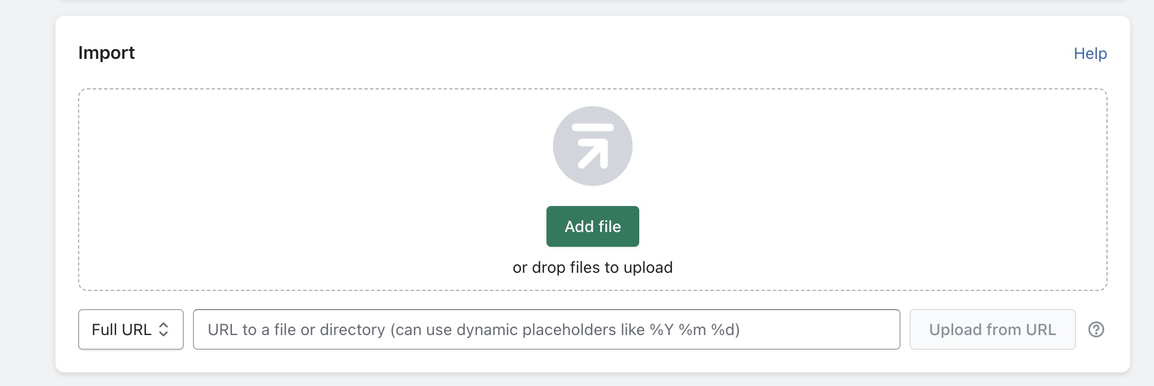Click the text or drop files to upload

click(x=592, y=267)
